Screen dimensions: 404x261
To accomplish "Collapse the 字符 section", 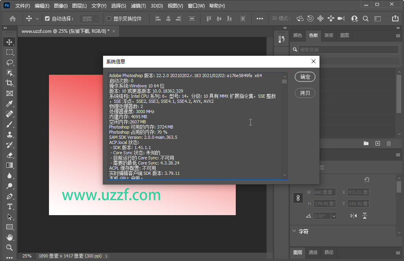I will (x=294, y=231).
